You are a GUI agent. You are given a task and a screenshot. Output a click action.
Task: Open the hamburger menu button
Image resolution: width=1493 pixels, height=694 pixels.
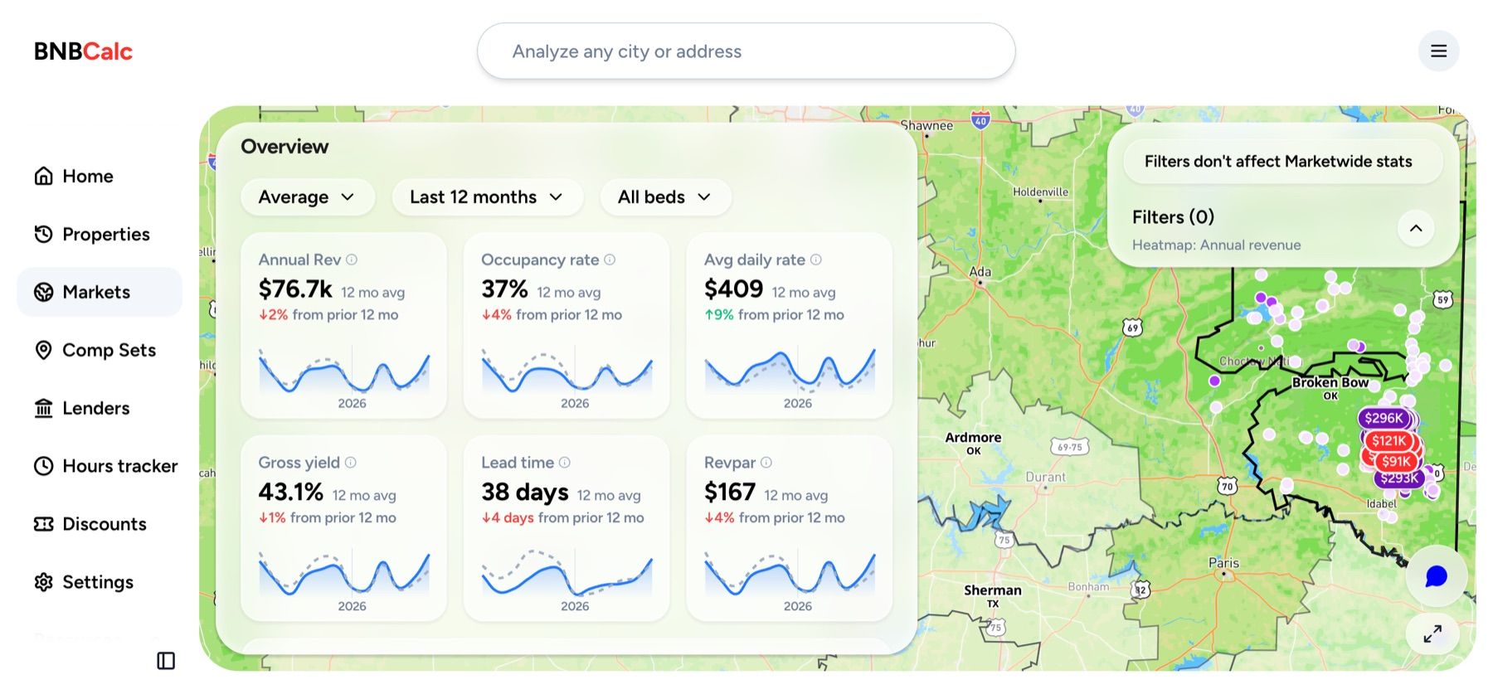(1438, 51)
